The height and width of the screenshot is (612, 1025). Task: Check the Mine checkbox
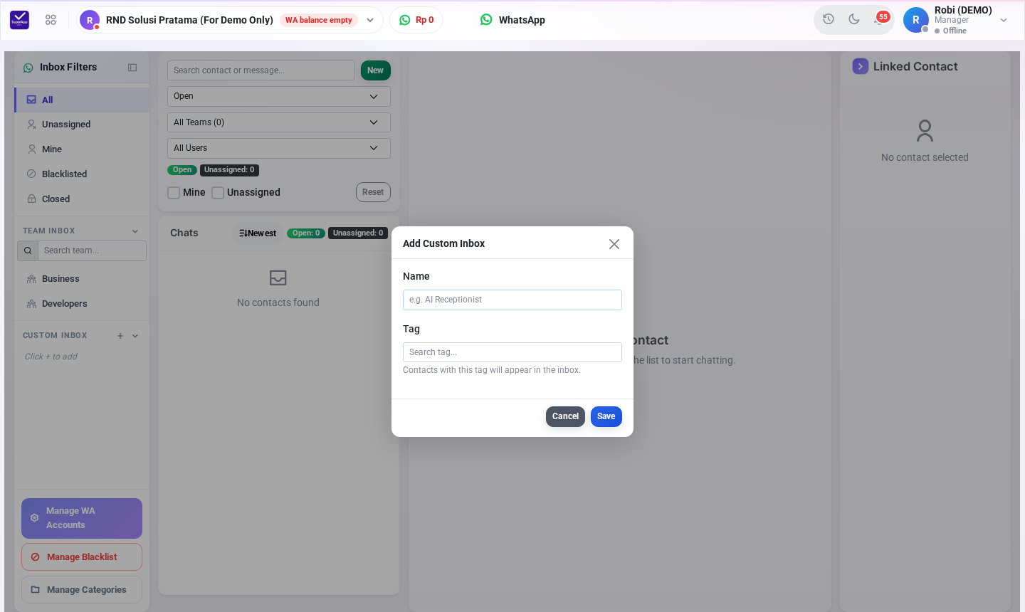(x=174, y=193)
